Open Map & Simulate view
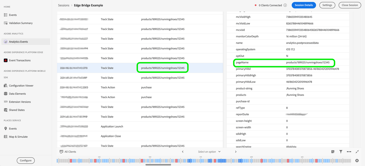365x166 pixels. (x=18, y=137)
